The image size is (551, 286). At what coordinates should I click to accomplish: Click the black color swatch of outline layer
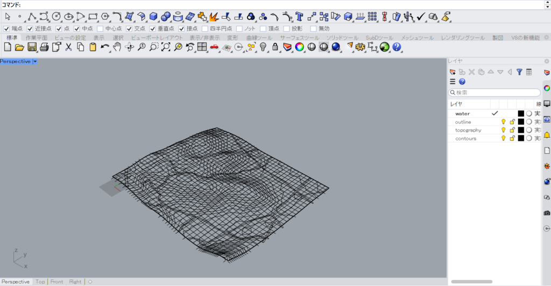521,122
